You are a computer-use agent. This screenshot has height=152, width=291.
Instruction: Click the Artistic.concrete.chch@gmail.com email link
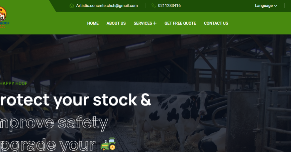coord(107,6)
